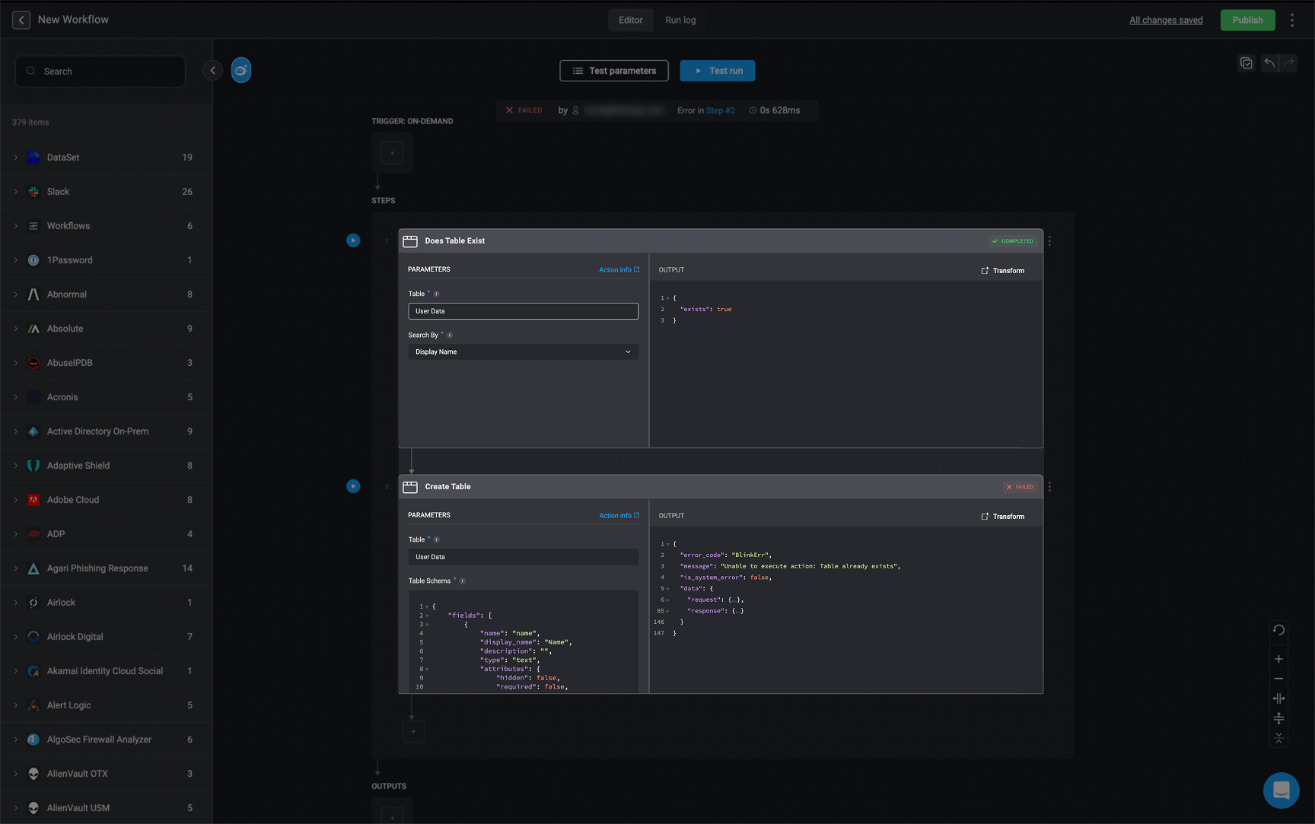The width and height of the screenshot is (1315, 824).
Task: Click the sidebar Search field
Action: pos(100,72)
